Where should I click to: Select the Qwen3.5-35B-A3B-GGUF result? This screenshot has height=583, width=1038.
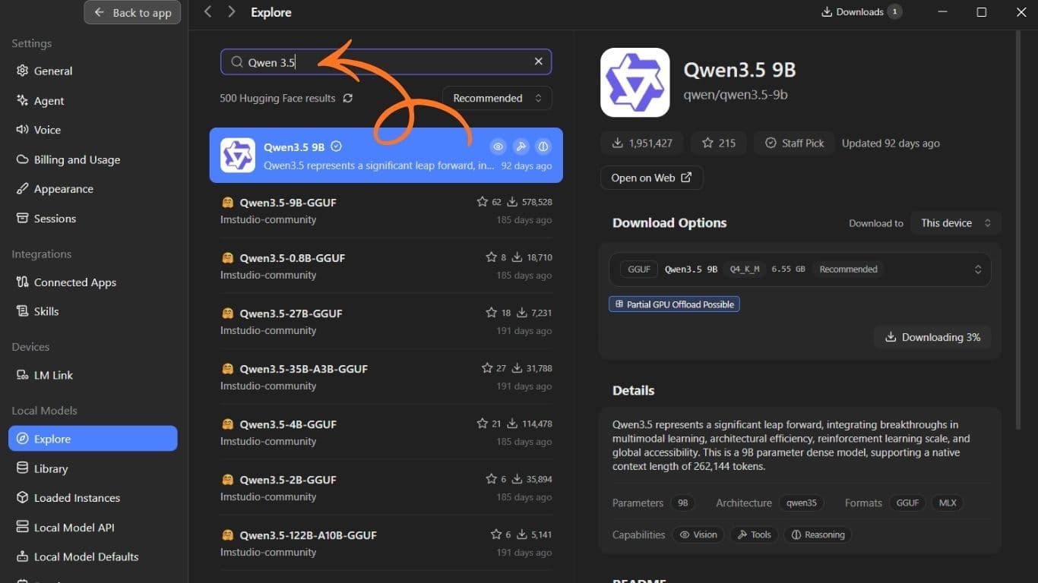pos(386,377)
